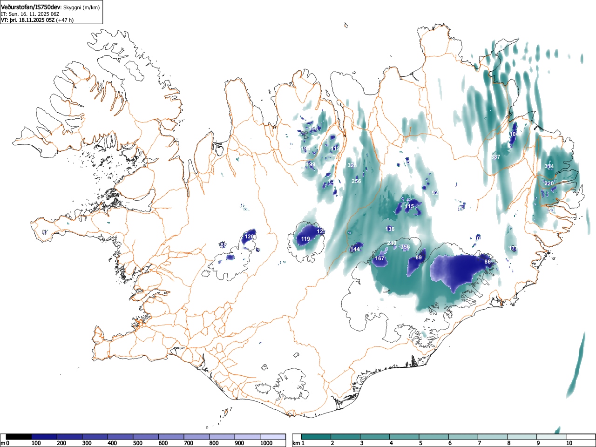Click the visibility value '314' on map

tap(549, 166)
